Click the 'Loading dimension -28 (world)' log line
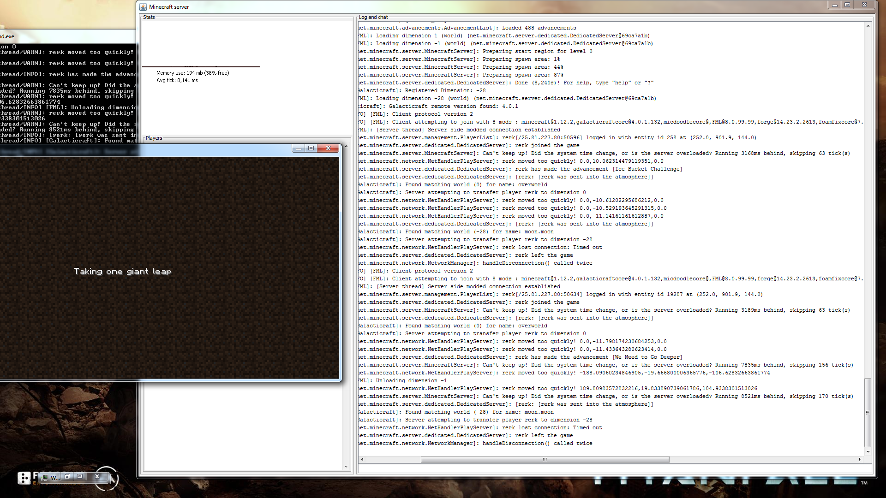The image size is (886, 498). click(507, 98)
